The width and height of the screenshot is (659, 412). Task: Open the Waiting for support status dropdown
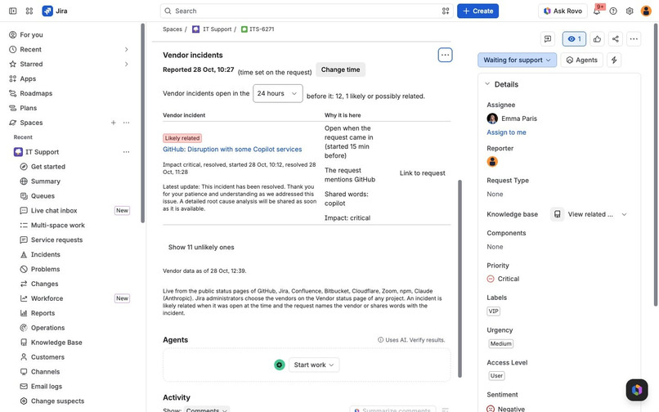click(x=517, y=60)
